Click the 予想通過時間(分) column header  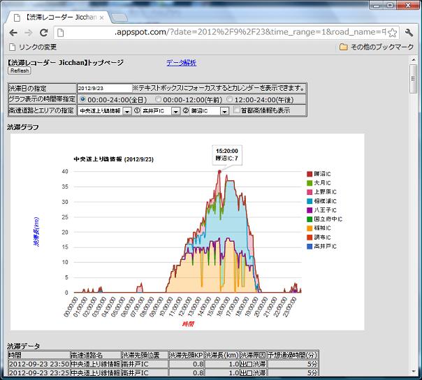[293, 356]
